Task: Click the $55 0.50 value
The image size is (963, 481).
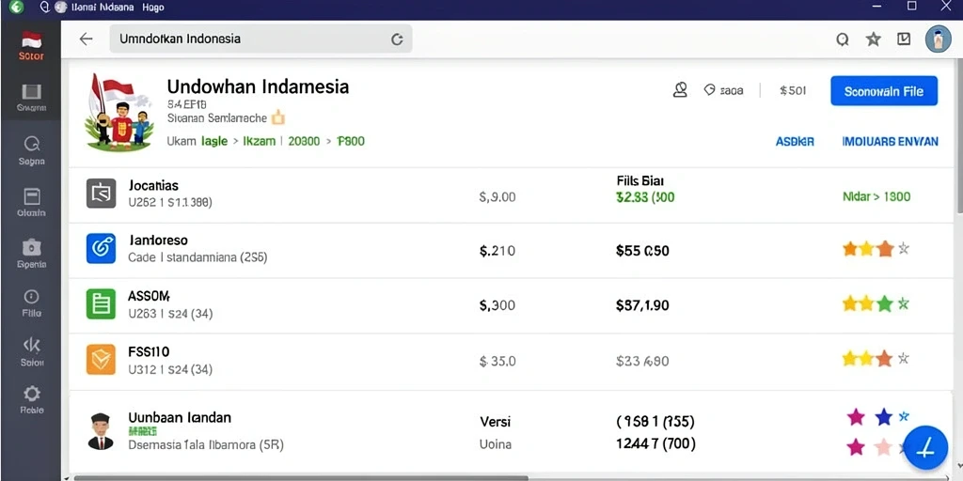Action: point(642,251)
